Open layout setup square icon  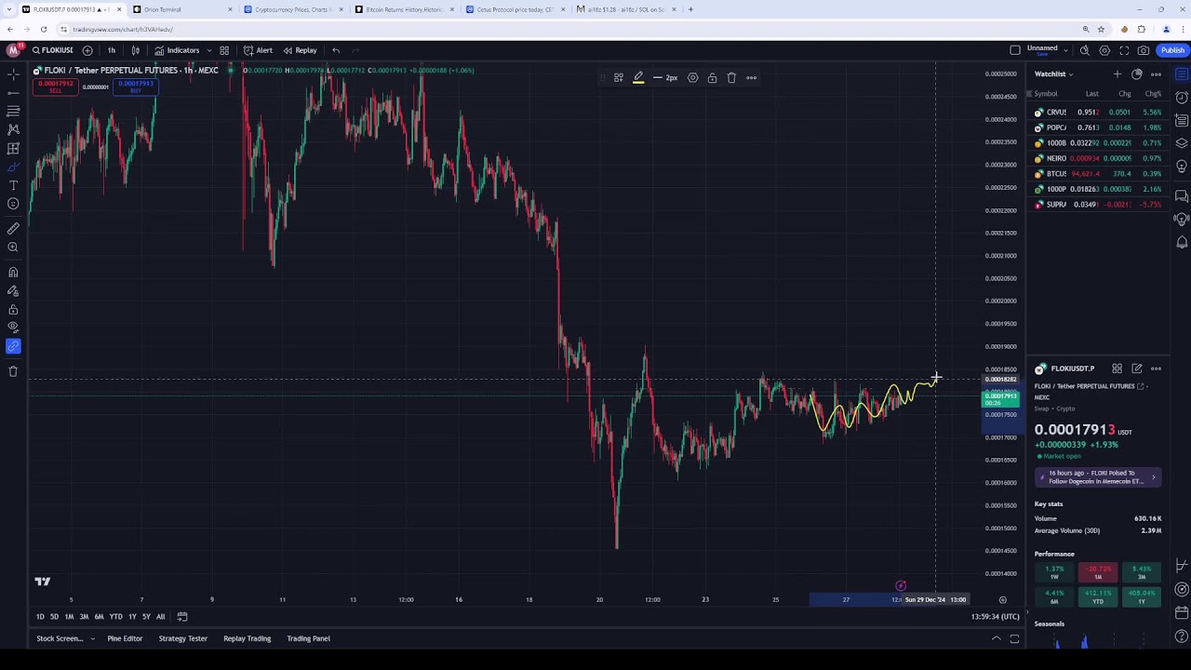(x=1015, y=50)
